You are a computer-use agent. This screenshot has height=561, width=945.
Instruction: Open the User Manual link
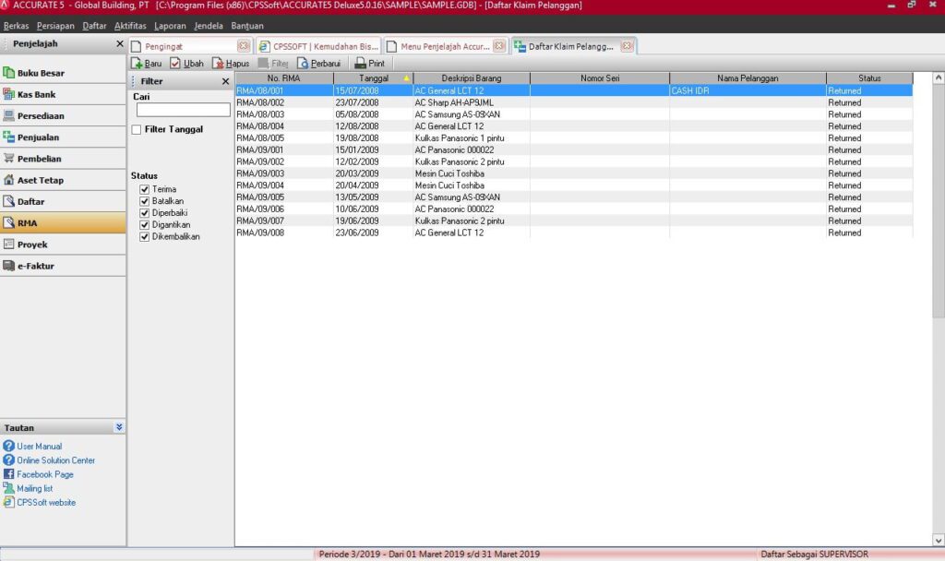[x=39, y=447]
